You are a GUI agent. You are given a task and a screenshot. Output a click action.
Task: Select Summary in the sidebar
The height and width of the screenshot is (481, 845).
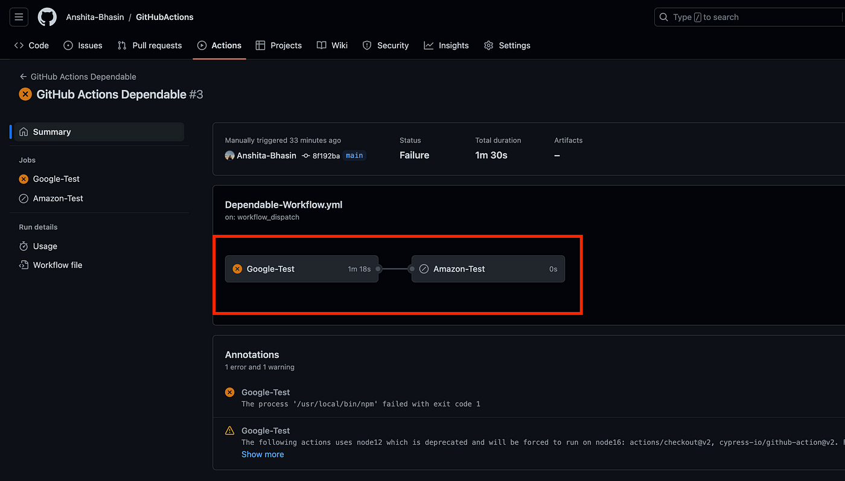pyautogui.click(x=99, y=132)
